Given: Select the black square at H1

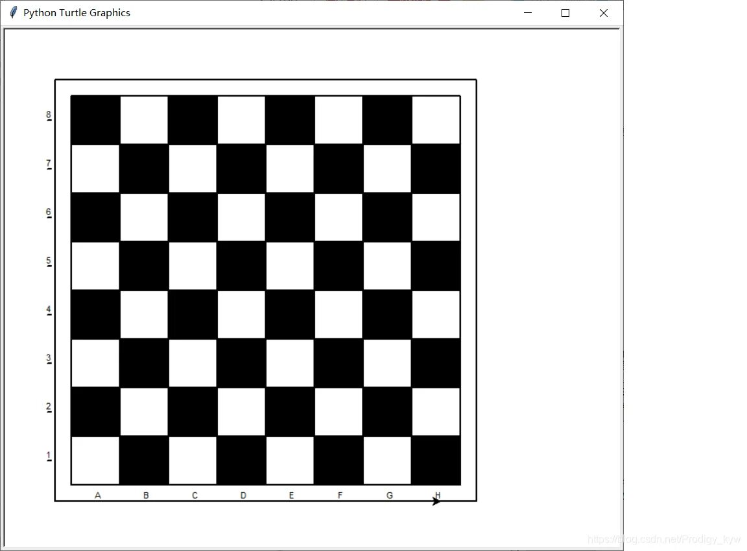Looking at the screenshot, I should (x=436, y=460).
